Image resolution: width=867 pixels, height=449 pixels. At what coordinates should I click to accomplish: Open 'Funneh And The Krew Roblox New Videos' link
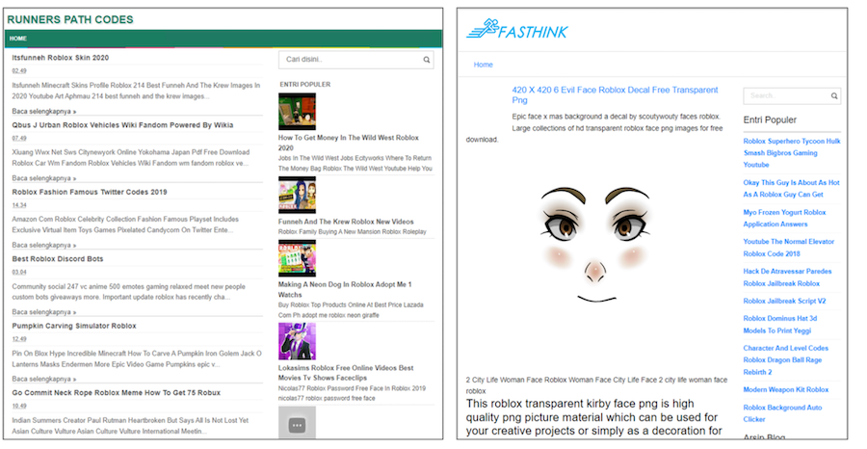click(x=346, y=222)
